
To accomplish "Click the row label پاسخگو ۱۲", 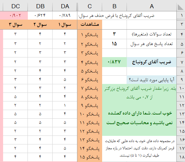I will pos(90,131).
